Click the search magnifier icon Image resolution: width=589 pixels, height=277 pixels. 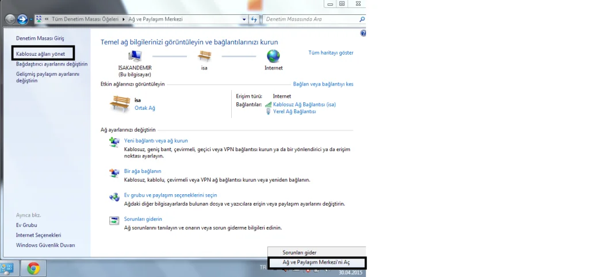coord(362,19)
